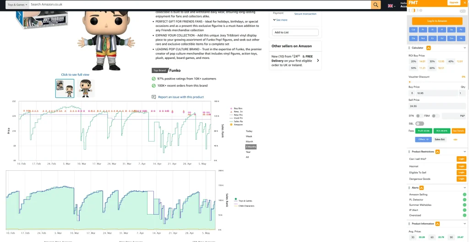Select the Year chart range

pos(248,152)
